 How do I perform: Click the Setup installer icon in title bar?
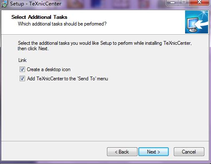(x=4, y=4)
